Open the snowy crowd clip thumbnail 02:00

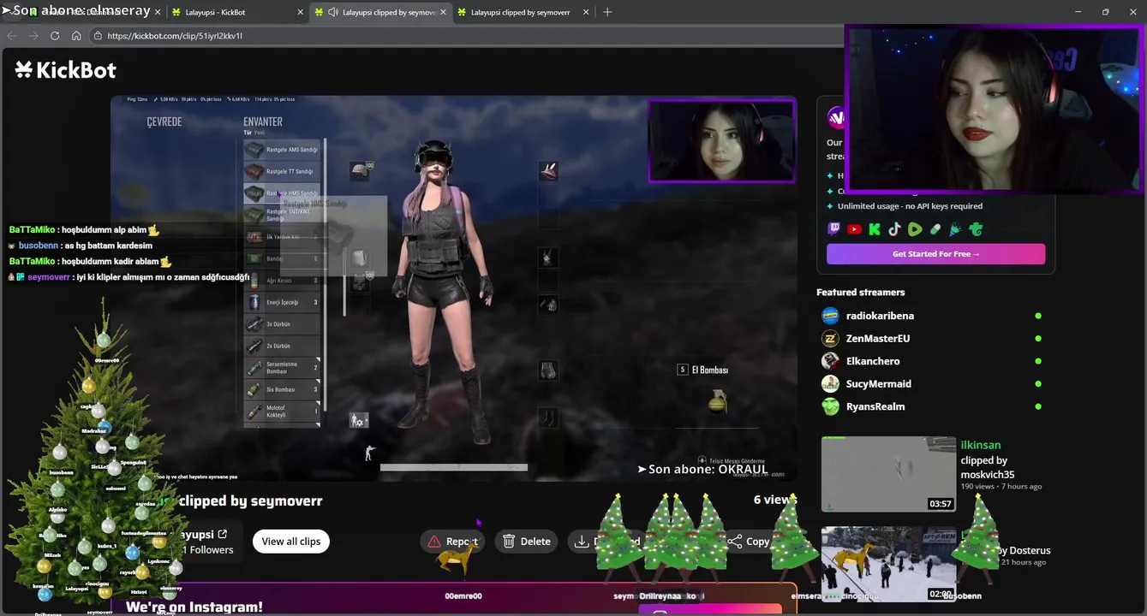click(x=888, y=564)
